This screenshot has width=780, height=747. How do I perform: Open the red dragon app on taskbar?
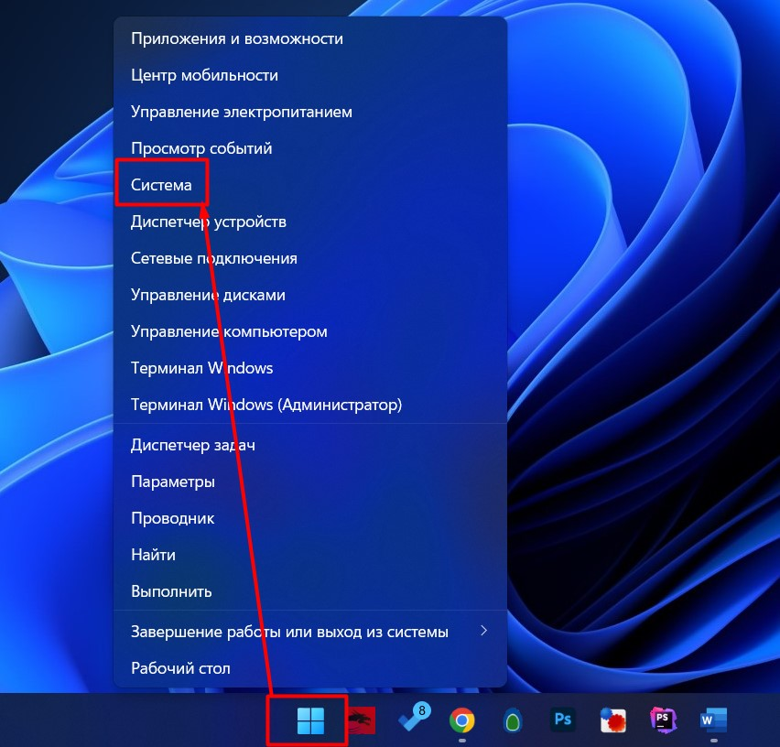pos(362,720)
